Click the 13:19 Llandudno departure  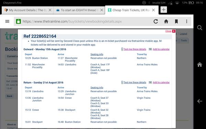(x=34, y=91)
